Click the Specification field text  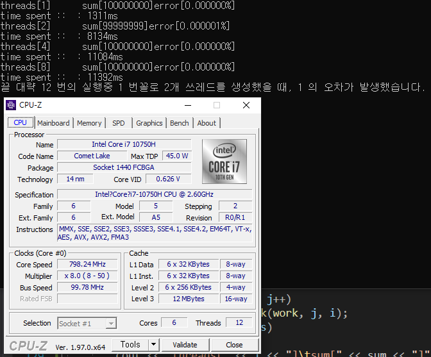click(155, 194)
